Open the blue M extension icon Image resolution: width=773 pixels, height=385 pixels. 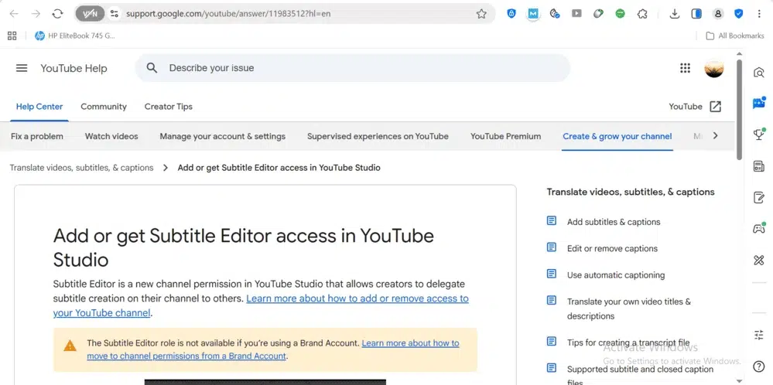pos(533,14)
